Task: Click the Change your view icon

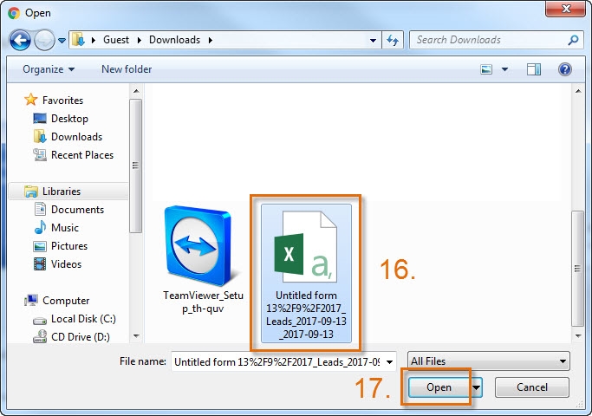Action: click(x=487, y=69)
